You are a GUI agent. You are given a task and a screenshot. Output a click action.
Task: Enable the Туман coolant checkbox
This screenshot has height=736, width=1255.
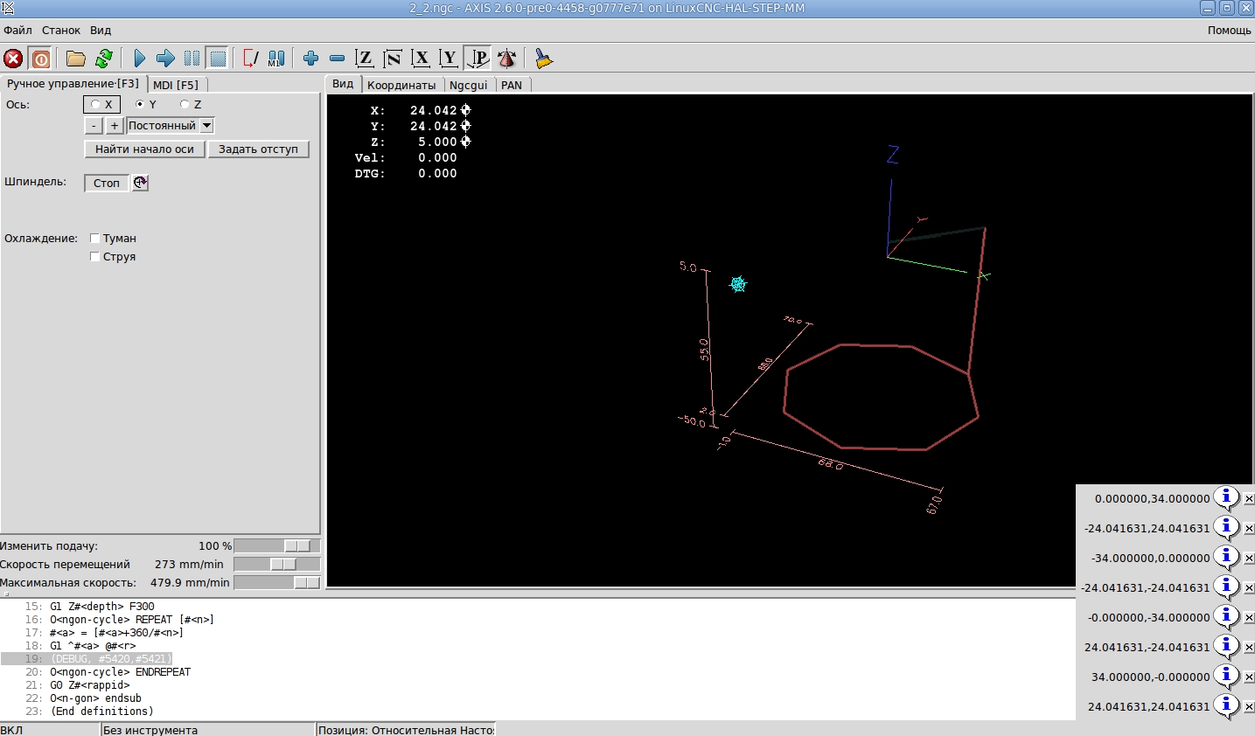[x=95, y=239]
